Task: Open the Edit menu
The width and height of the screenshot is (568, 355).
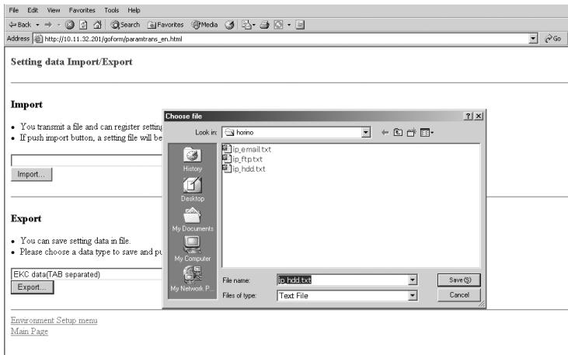Action: 33,10
